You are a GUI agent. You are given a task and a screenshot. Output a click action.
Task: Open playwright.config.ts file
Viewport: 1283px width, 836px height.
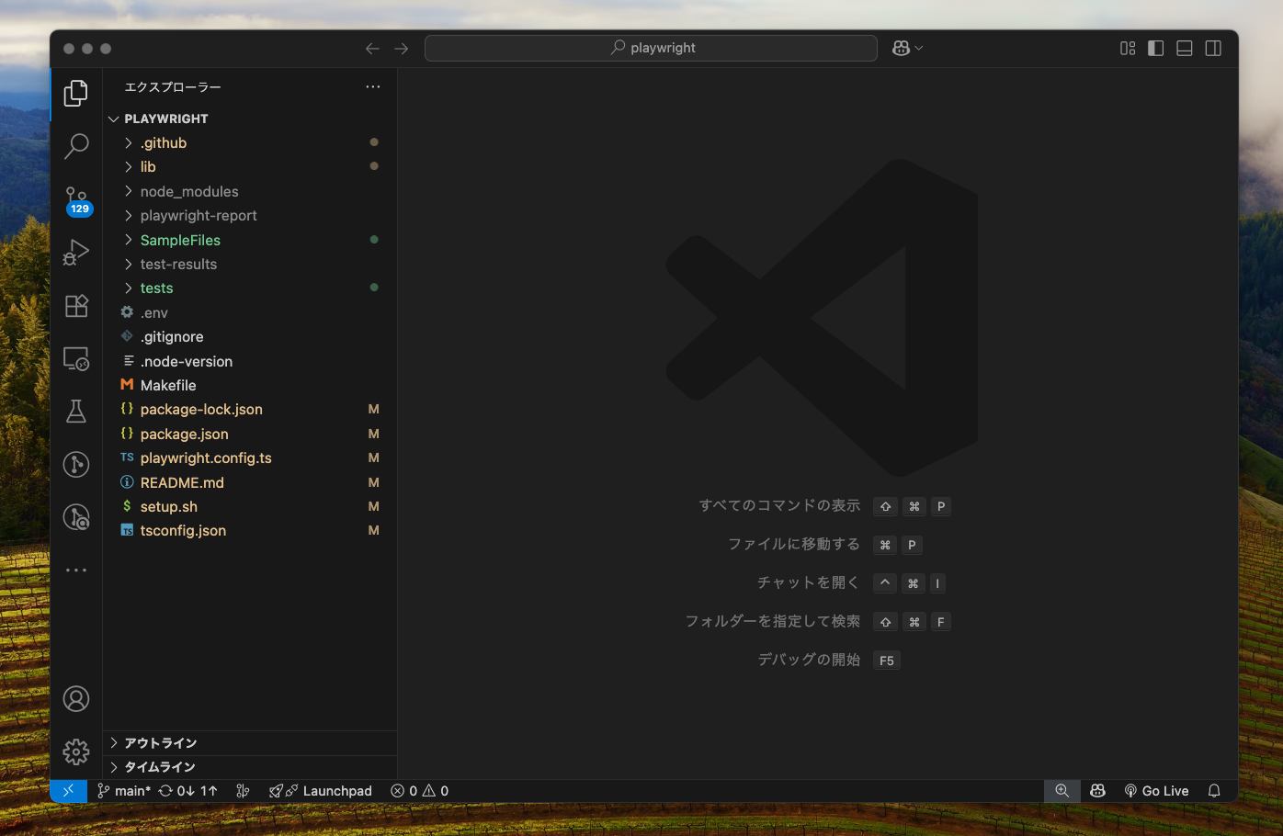tap(206, 458)
